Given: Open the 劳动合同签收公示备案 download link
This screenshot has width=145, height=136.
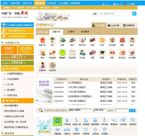Looking at the screenshot, I should [14, 111].
